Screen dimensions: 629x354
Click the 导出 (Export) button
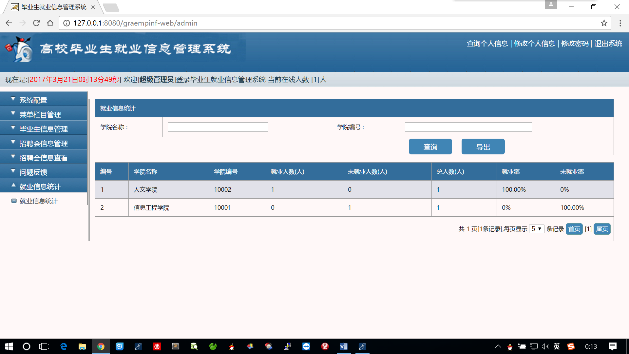click(483, 147)
